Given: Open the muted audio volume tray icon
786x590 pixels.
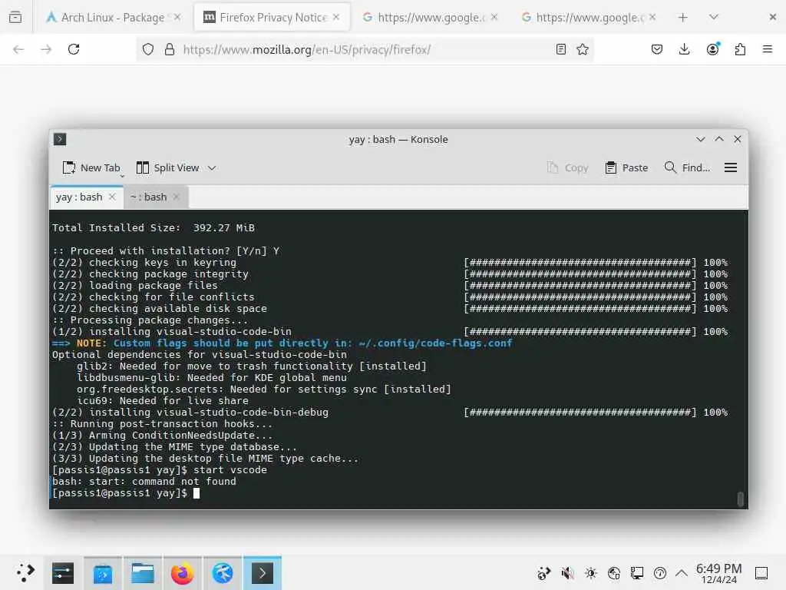Looking at the screenshot, I should click(x=567, y=573).
